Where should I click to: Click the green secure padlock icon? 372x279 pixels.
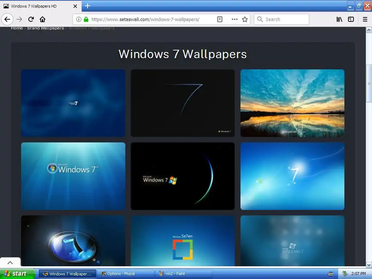point(86,19)
